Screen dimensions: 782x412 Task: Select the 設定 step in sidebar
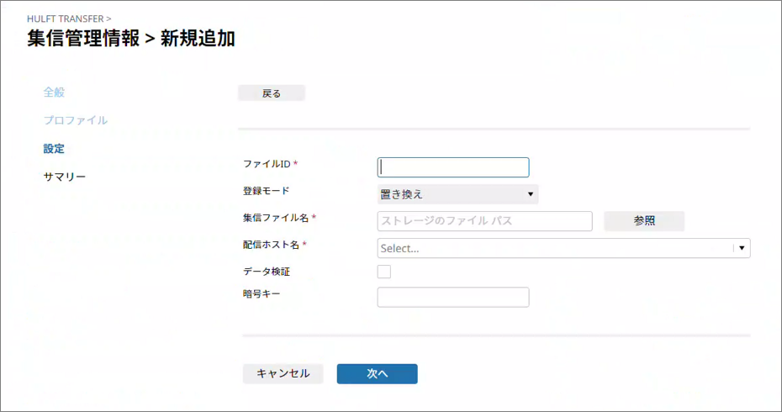click(x=54, y=149)
